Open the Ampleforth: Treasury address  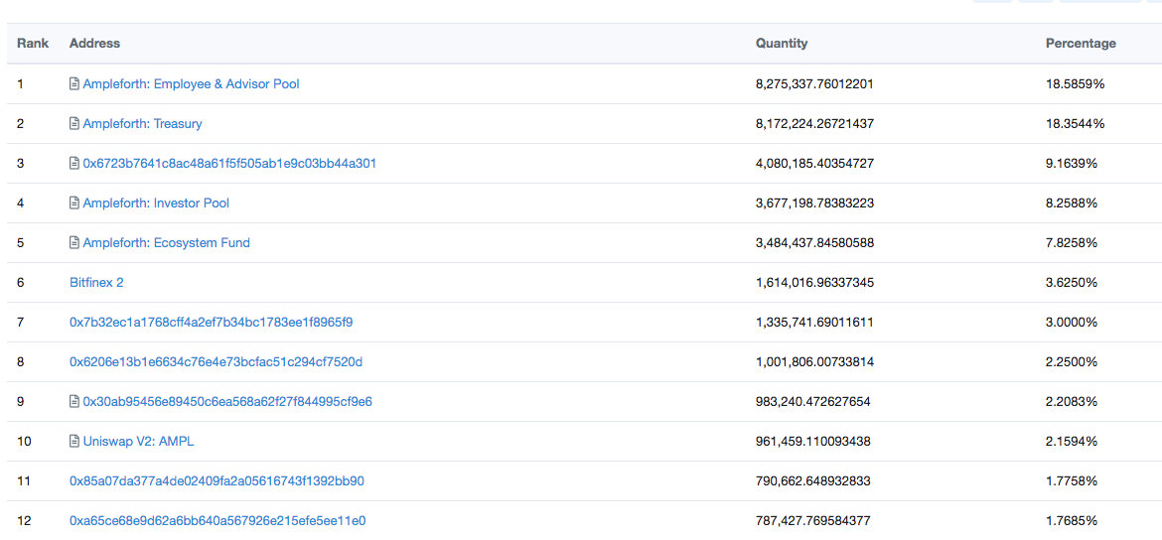click(142, 124)
